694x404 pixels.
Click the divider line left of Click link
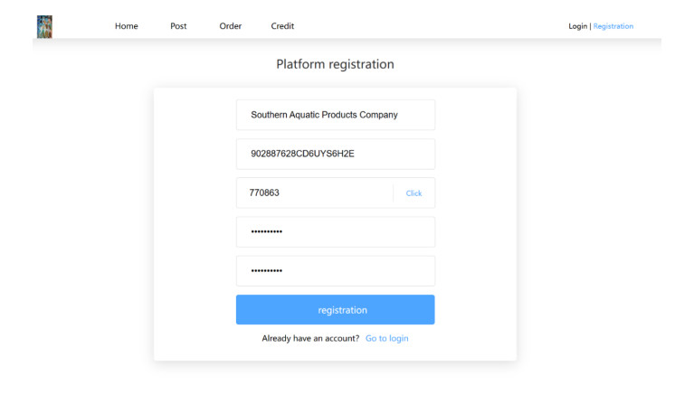coord(393,193)
